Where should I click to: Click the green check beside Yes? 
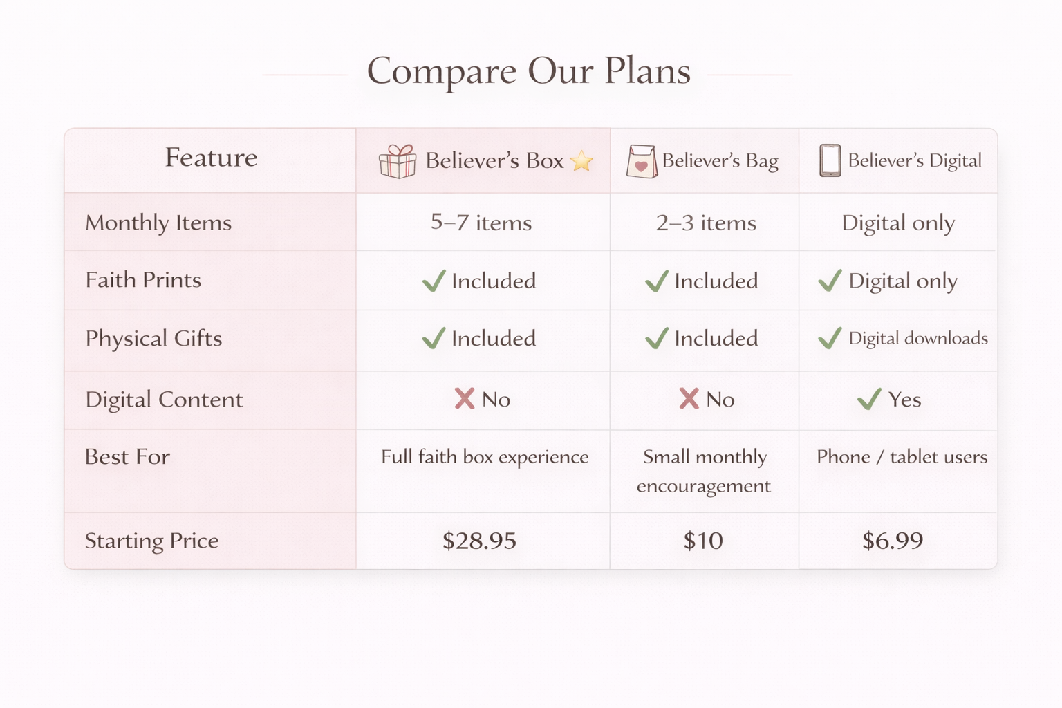point(869,399)
